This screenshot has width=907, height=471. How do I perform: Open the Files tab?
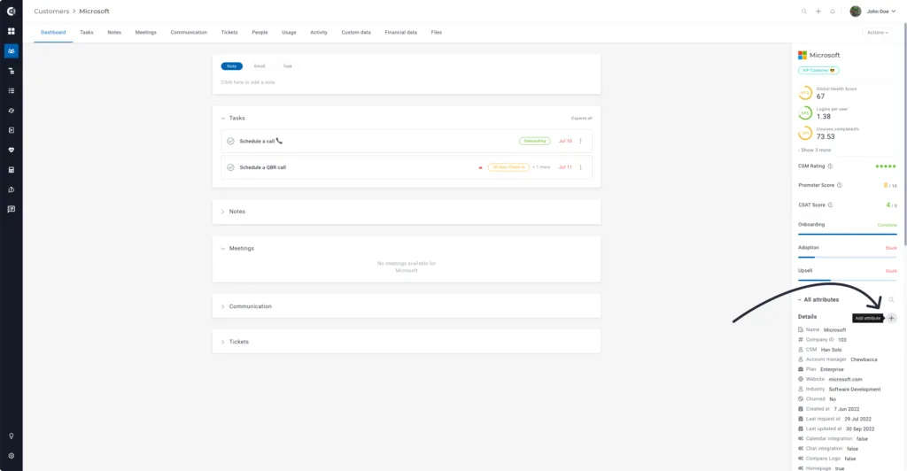(x=437, y=33)
